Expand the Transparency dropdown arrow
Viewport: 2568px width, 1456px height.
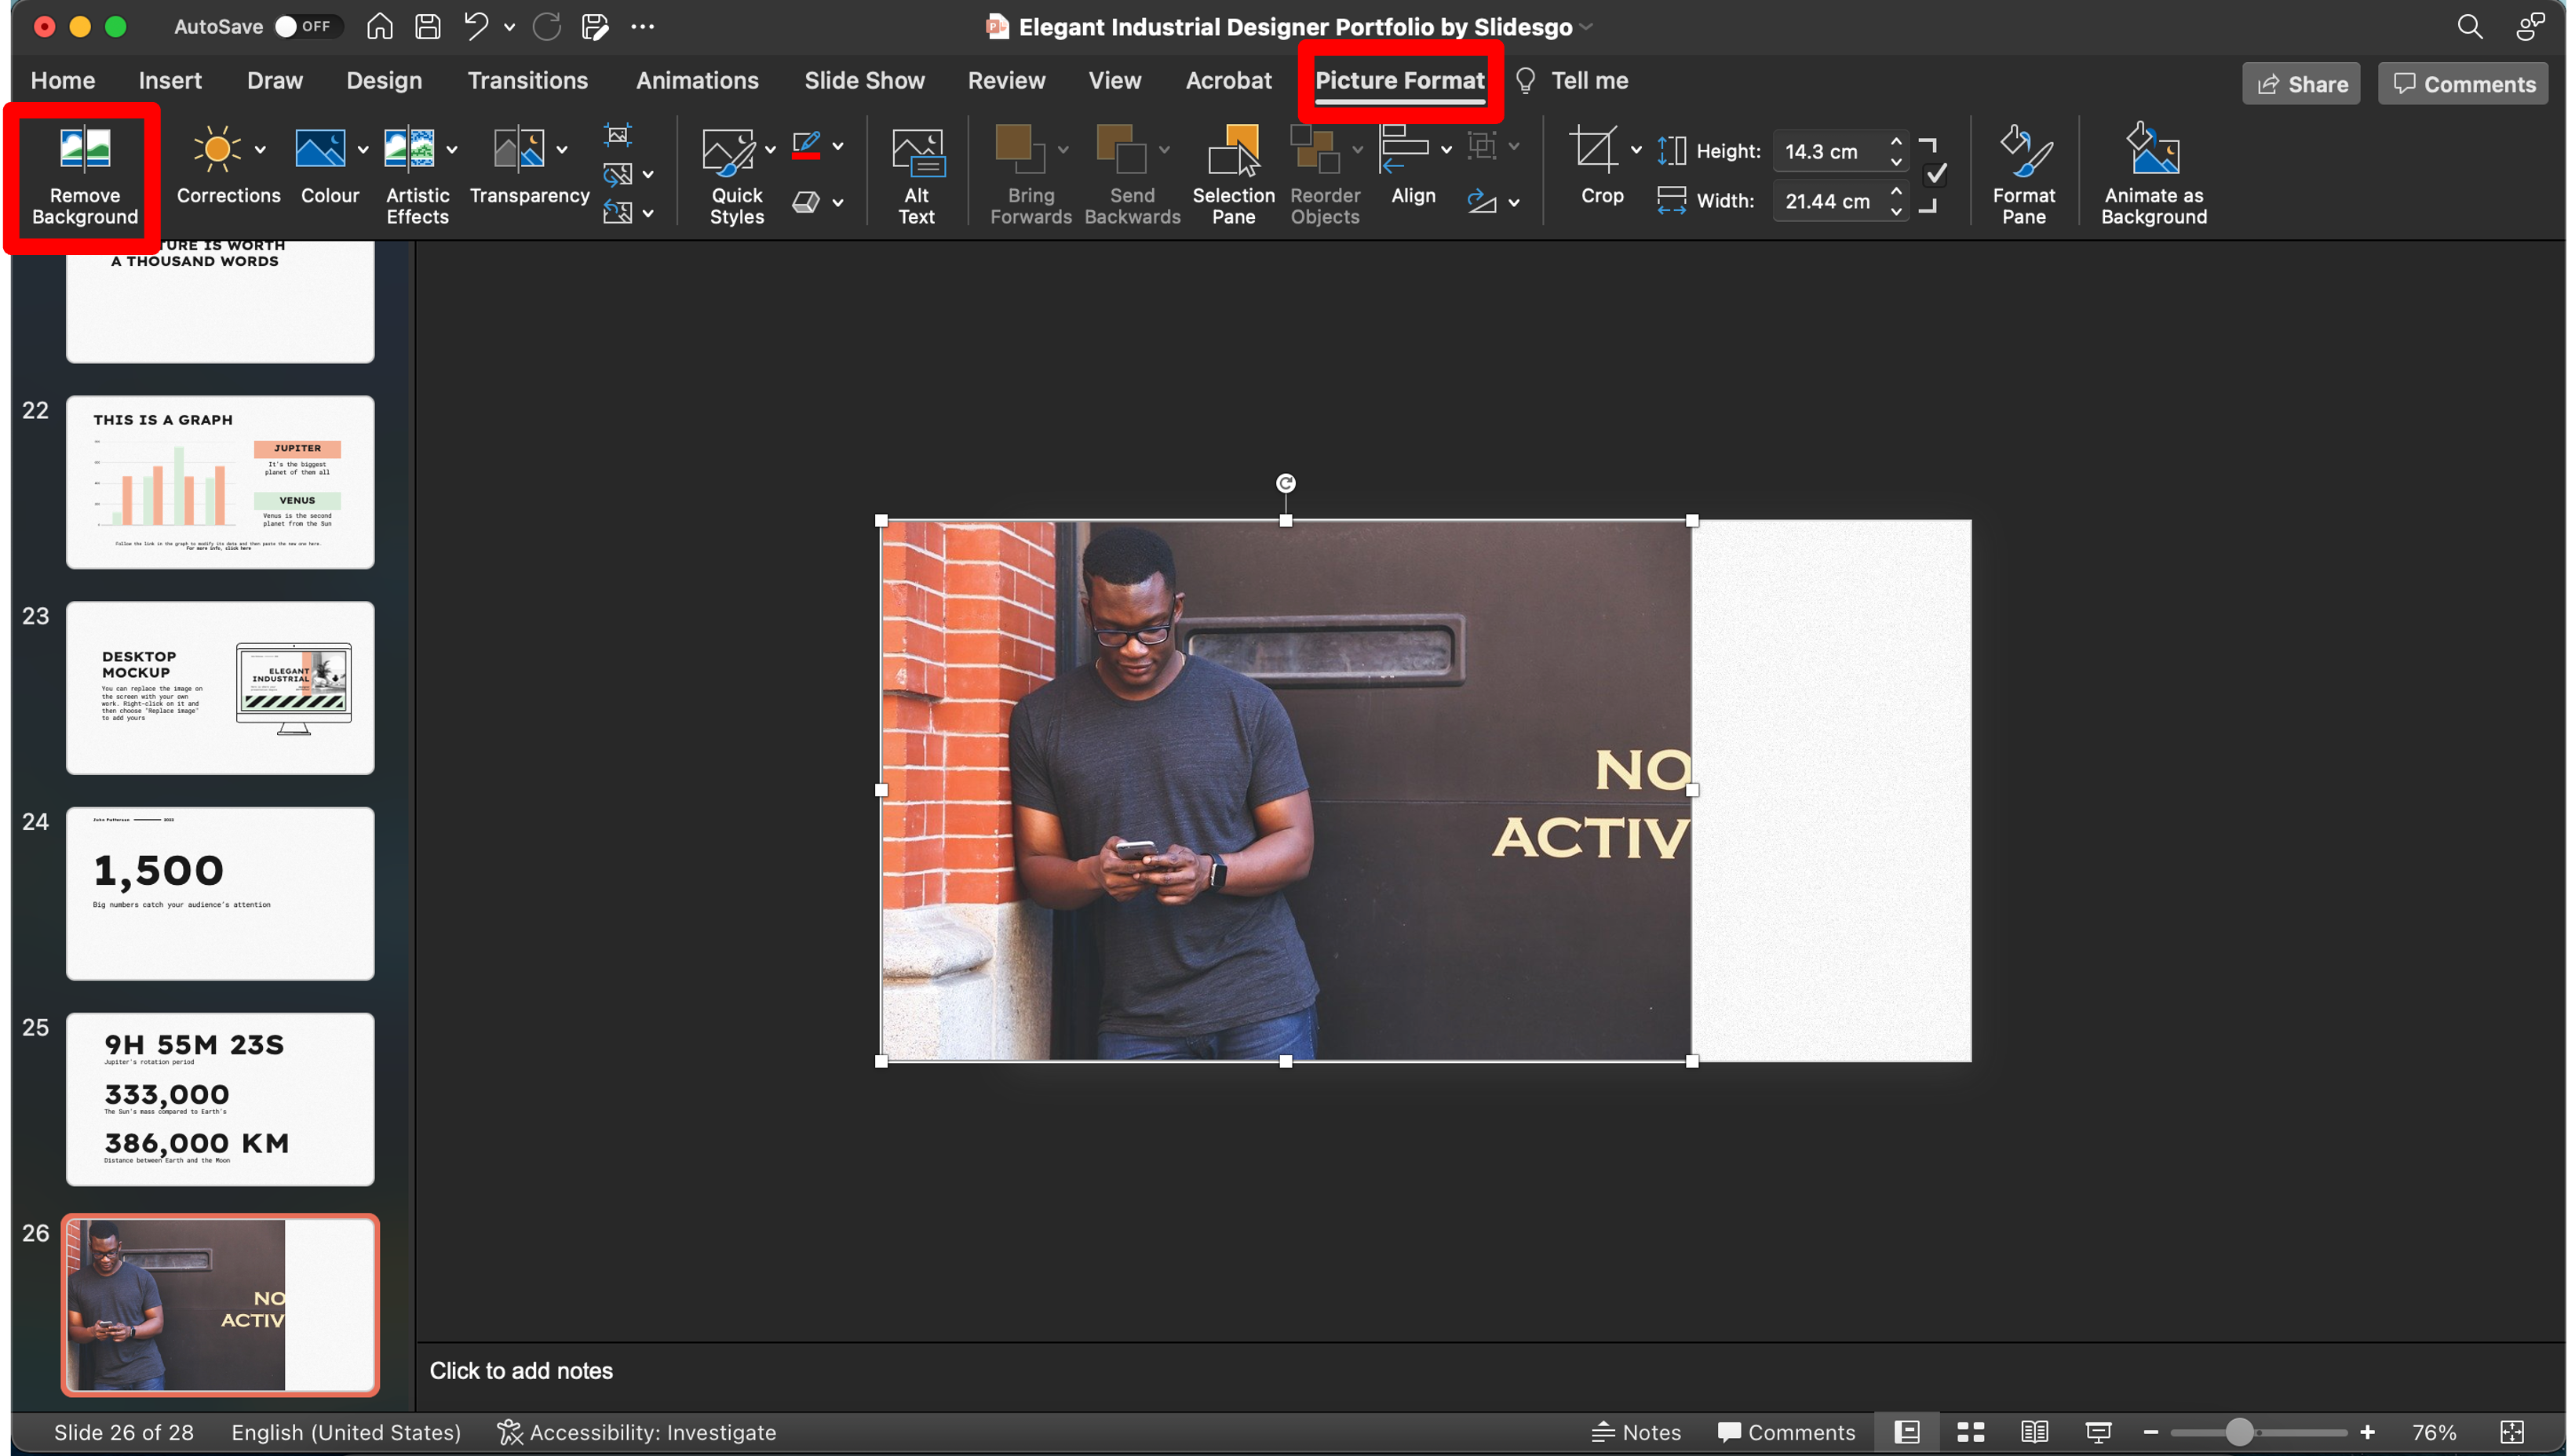562,150
